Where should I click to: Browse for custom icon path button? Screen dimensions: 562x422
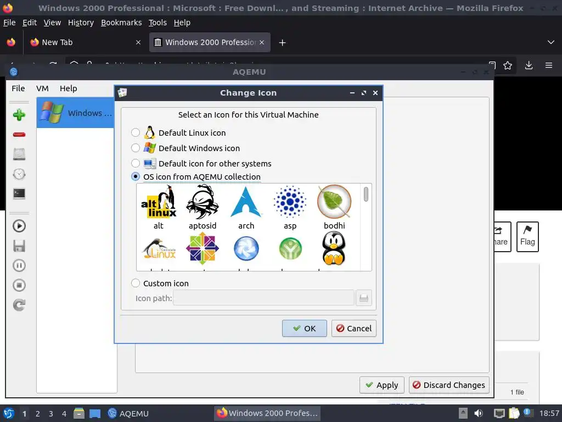click(363, 298)
